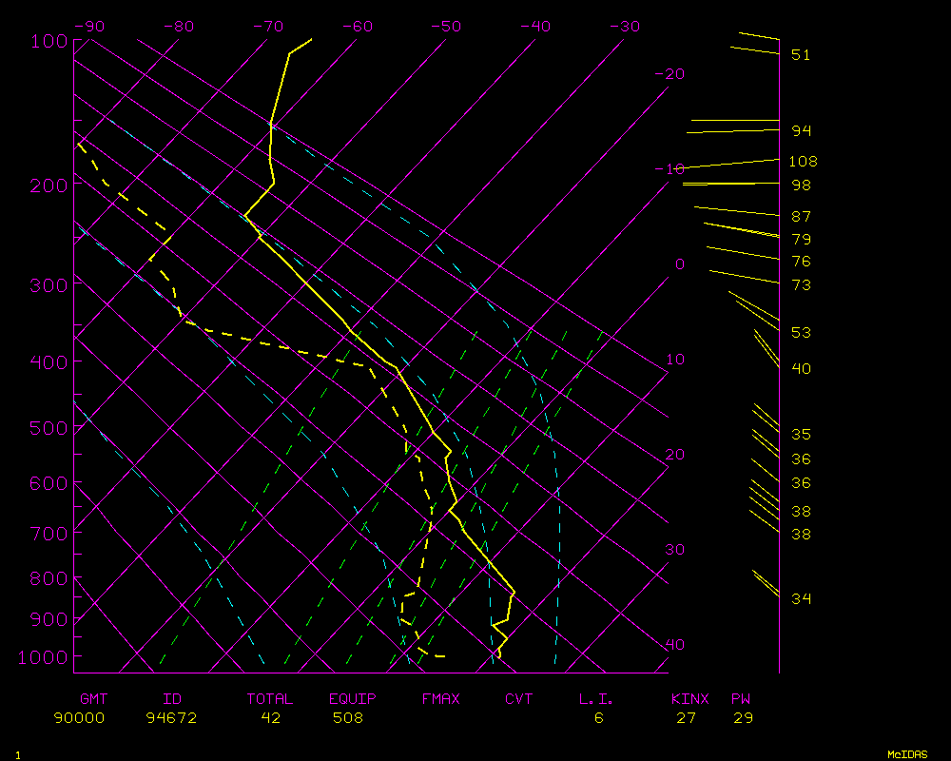Click the 108 wind speed value
The width and height of the screenshot is (951, 761).
803,162
